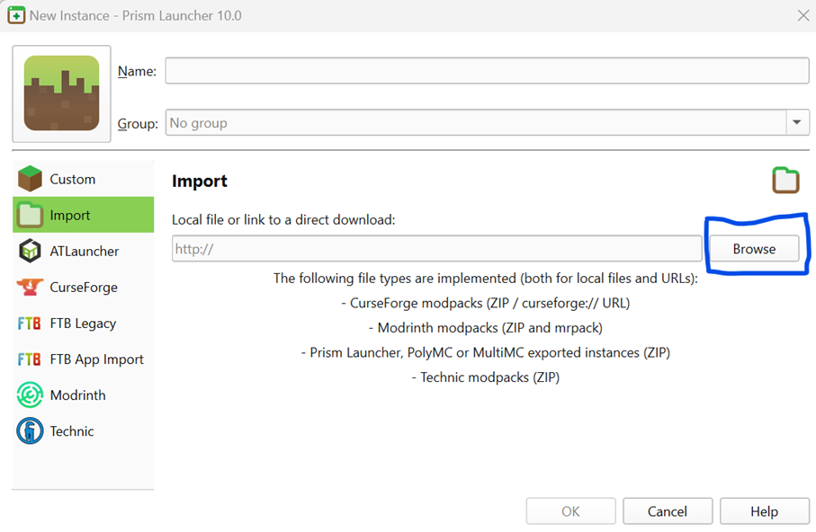
Task: Select the Modrinth icon
Action: (29, 395)
